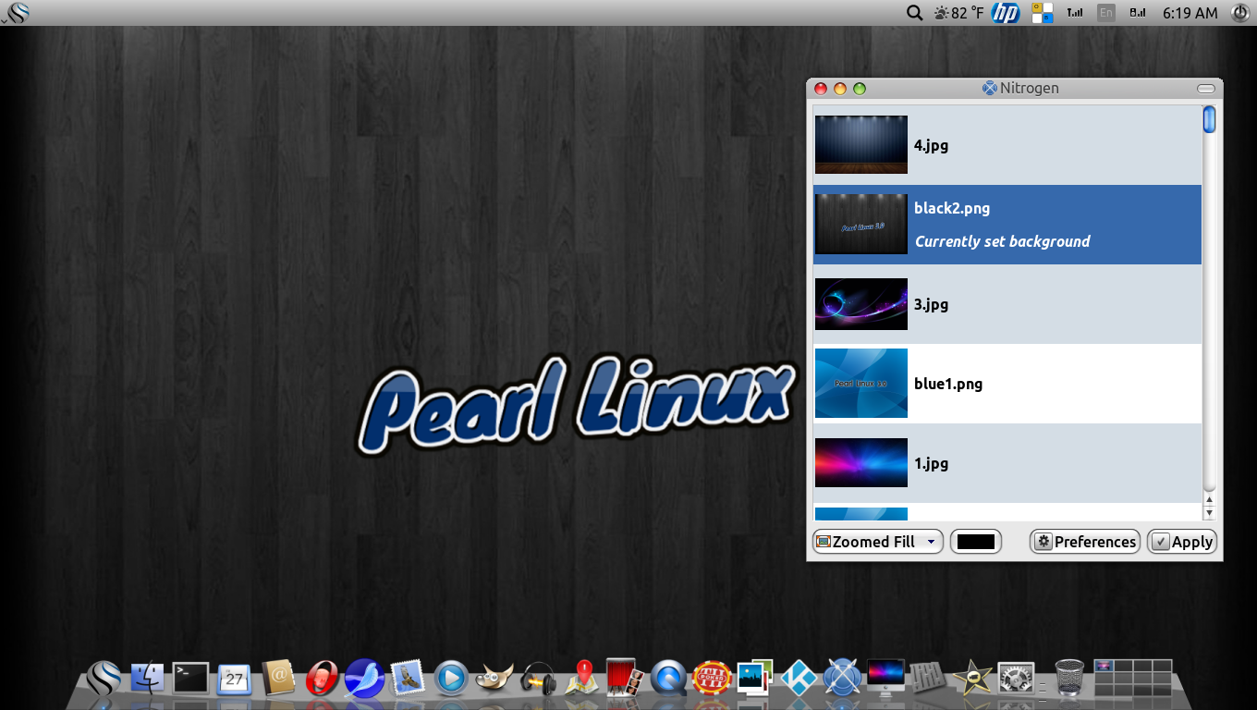Open the photo stack image viewer icon
The width and height of the screenshot is (1257, 710).
click(754, 679)
